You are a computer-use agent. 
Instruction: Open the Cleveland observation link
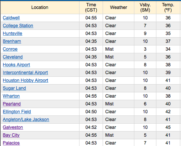[x=13, y=57]
